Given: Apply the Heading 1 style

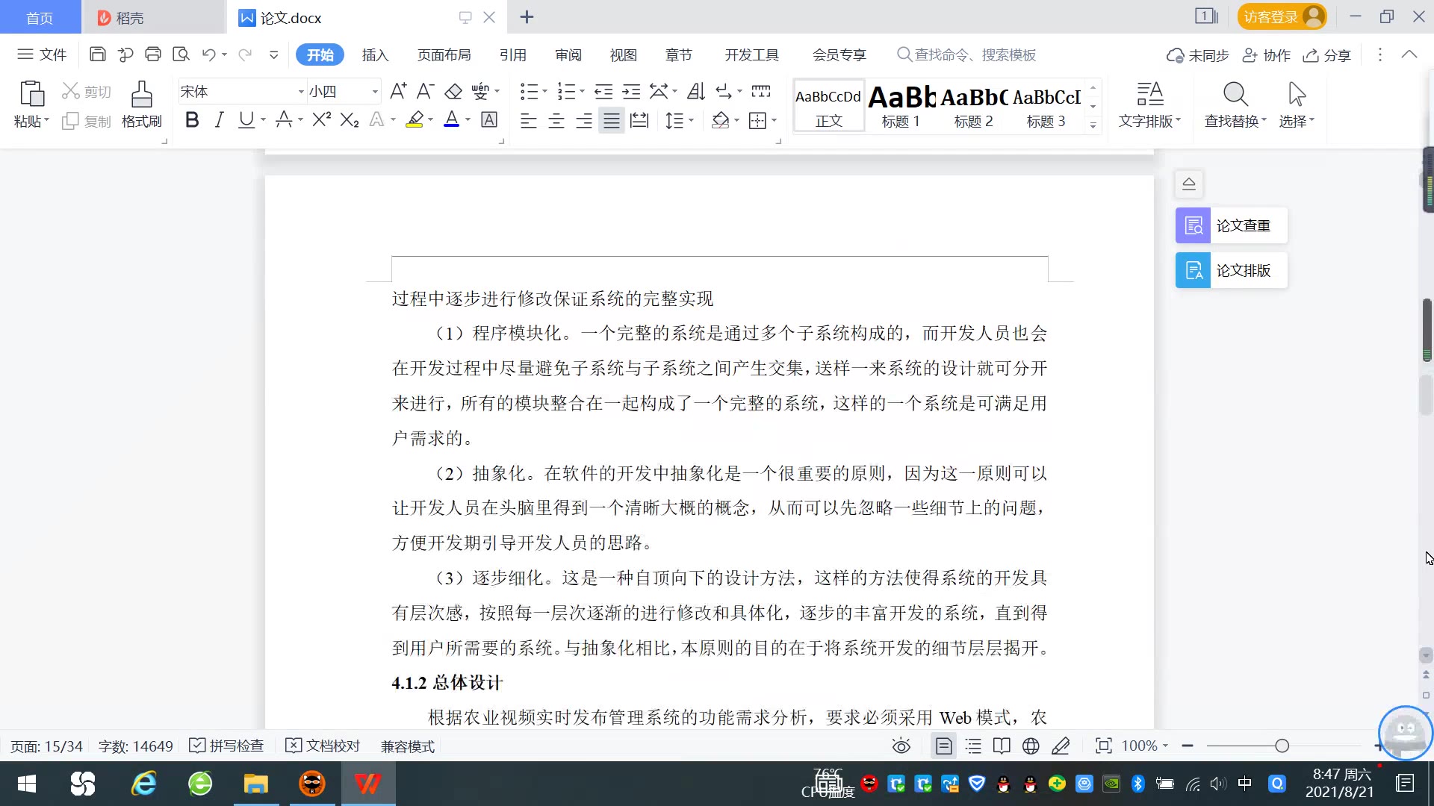Looking at the screenshot, I should 901,106.
